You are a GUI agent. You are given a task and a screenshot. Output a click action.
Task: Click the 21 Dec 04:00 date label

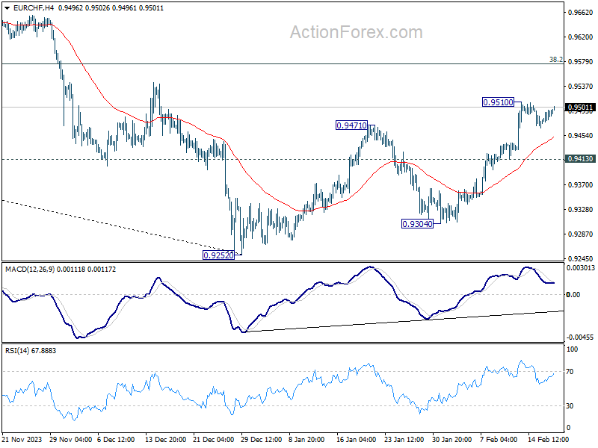tap(214, 439)
